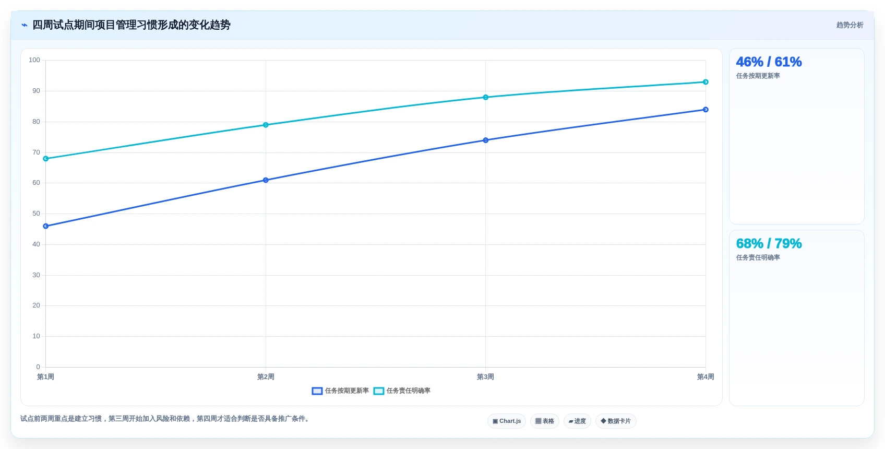The height and width of the screenshot is (449, 885).
Task: Select the 表格 tag chip
Action: coord(545,421)
